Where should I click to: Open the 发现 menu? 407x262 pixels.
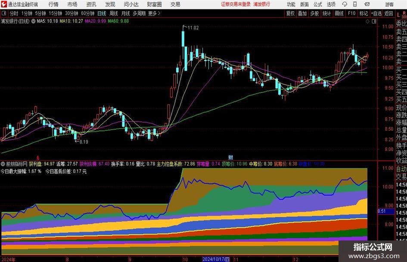[x=110, y=4]
